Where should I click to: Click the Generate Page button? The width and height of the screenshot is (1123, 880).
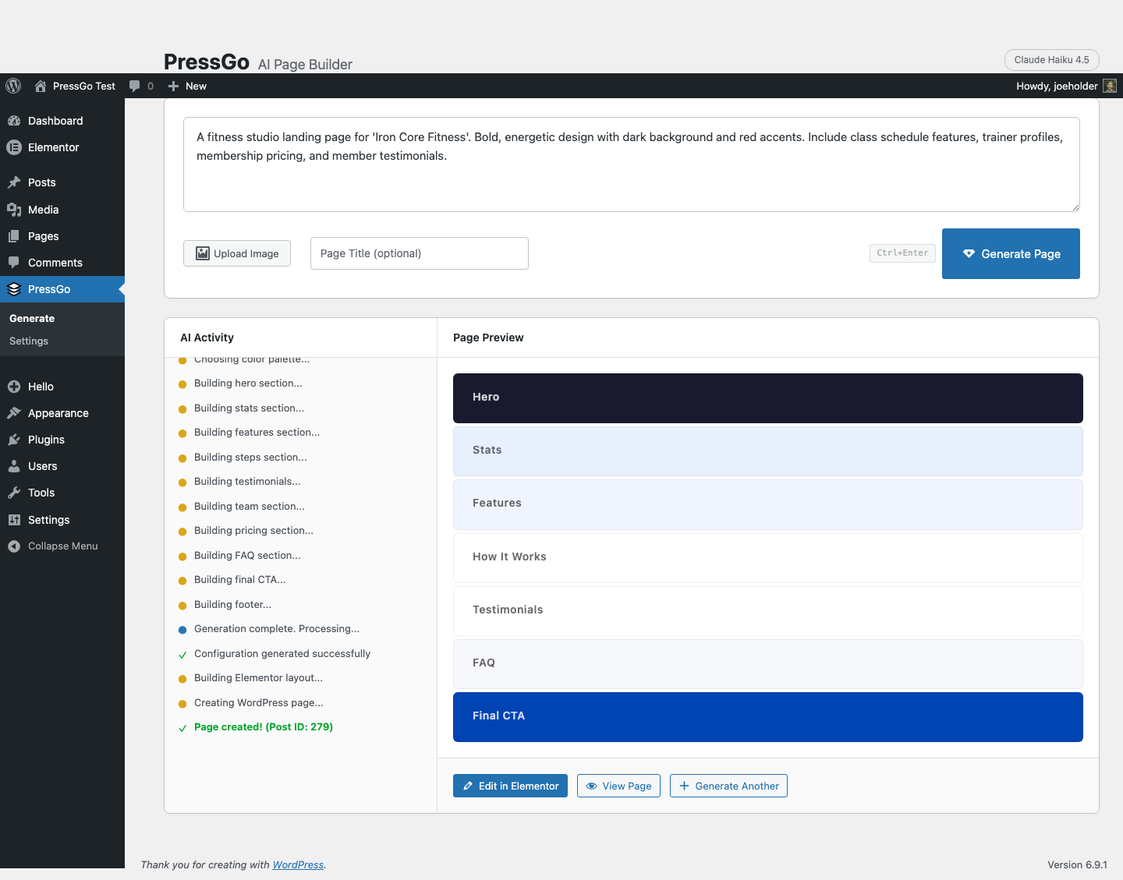[1011, 253]
